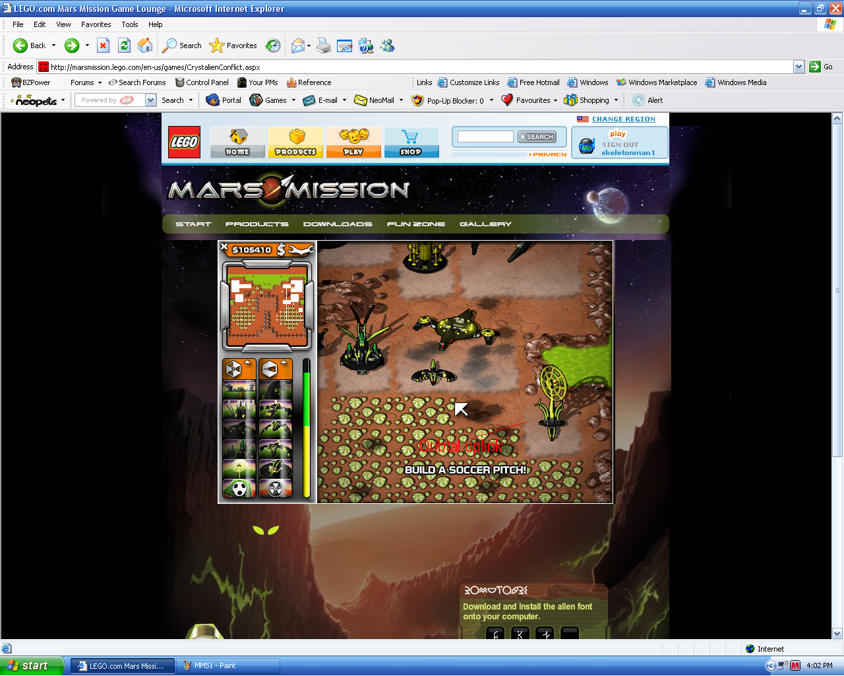Click the LEGO logo
844x676 pixels.
click(x=184, y=142)
